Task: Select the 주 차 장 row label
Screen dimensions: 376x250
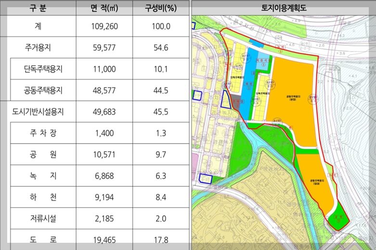Action: point(43,133)
